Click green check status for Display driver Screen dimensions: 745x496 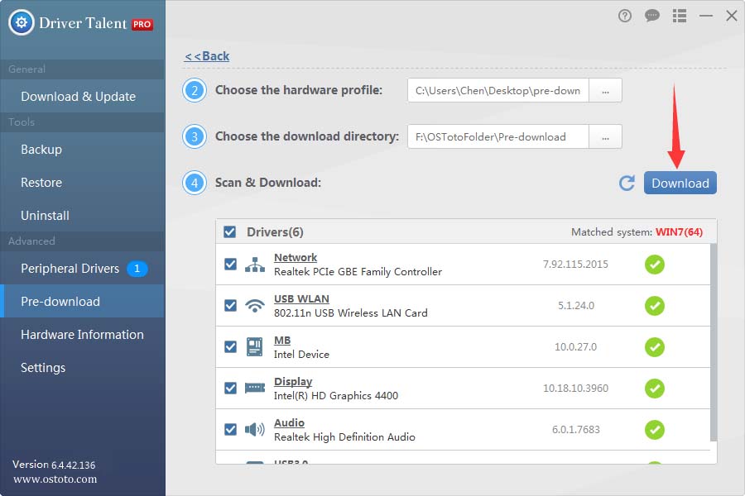click(655, 389)
